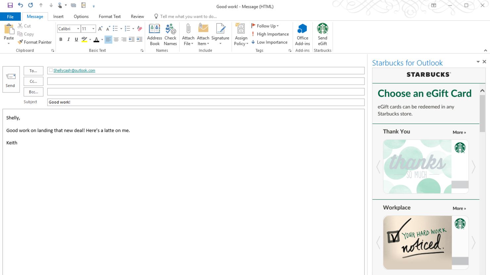Open the File tab
The height and width of the screenshot is (275, 490).
pyautogui.click(x=10, y=17)
